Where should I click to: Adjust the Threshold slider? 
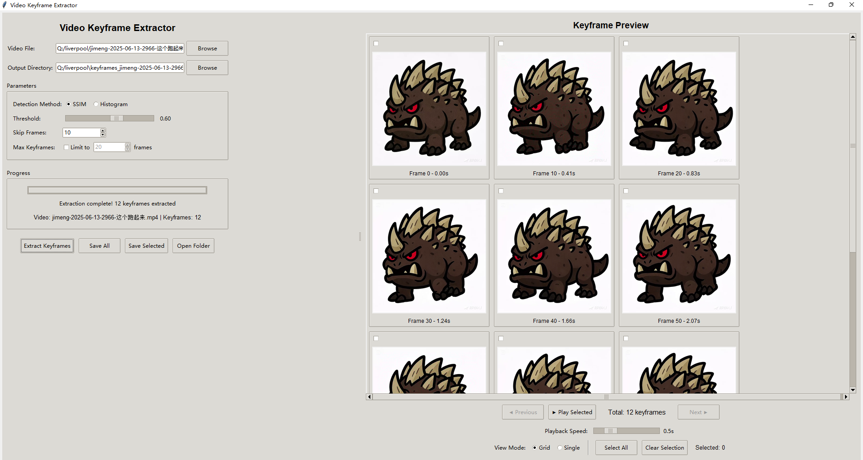pyautogui.click(x=117, y=119)
